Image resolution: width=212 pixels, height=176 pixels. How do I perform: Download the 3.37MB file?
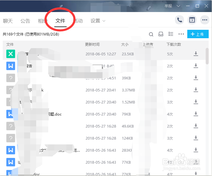click(x=196, y=90)
